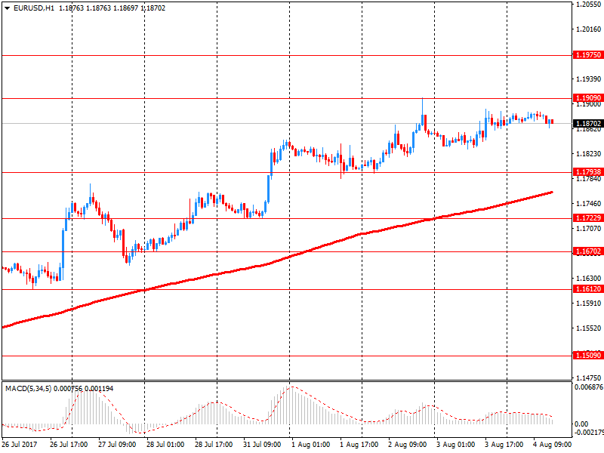Click the 28 Jul 17:00 time axis label
The width and height of the screenshot is (604, 453).
(214, 445)
